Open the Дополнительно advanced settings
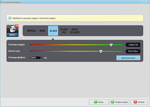 pos(128,58)
